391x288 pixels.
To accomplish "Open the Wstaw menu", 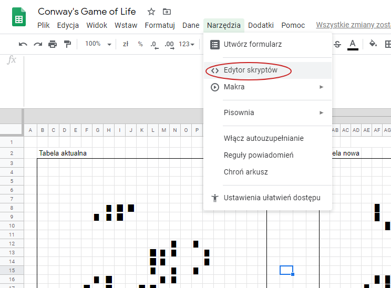I will pyautogui.click(x=126, y=25).
